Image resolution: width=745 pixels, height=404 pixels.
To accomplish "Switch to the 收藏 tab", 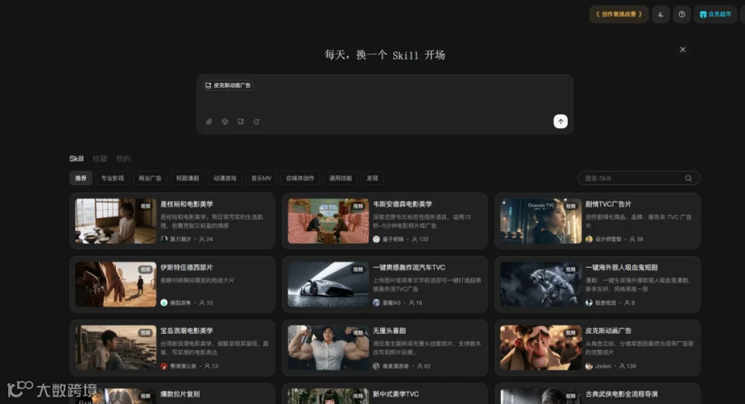I will click(100, 159).
